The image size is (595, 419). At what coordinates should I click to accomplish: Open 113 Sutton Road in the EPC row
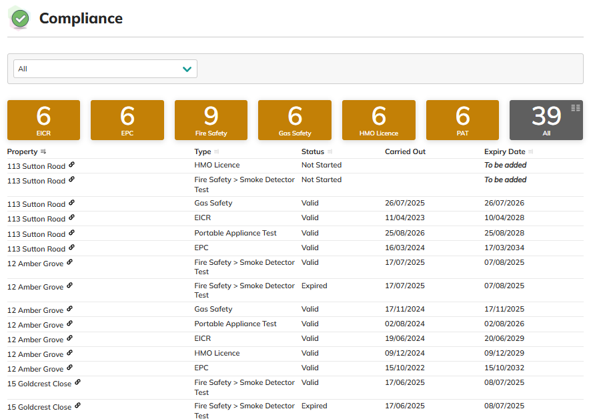pyautogui.click(x=36, y=249)
